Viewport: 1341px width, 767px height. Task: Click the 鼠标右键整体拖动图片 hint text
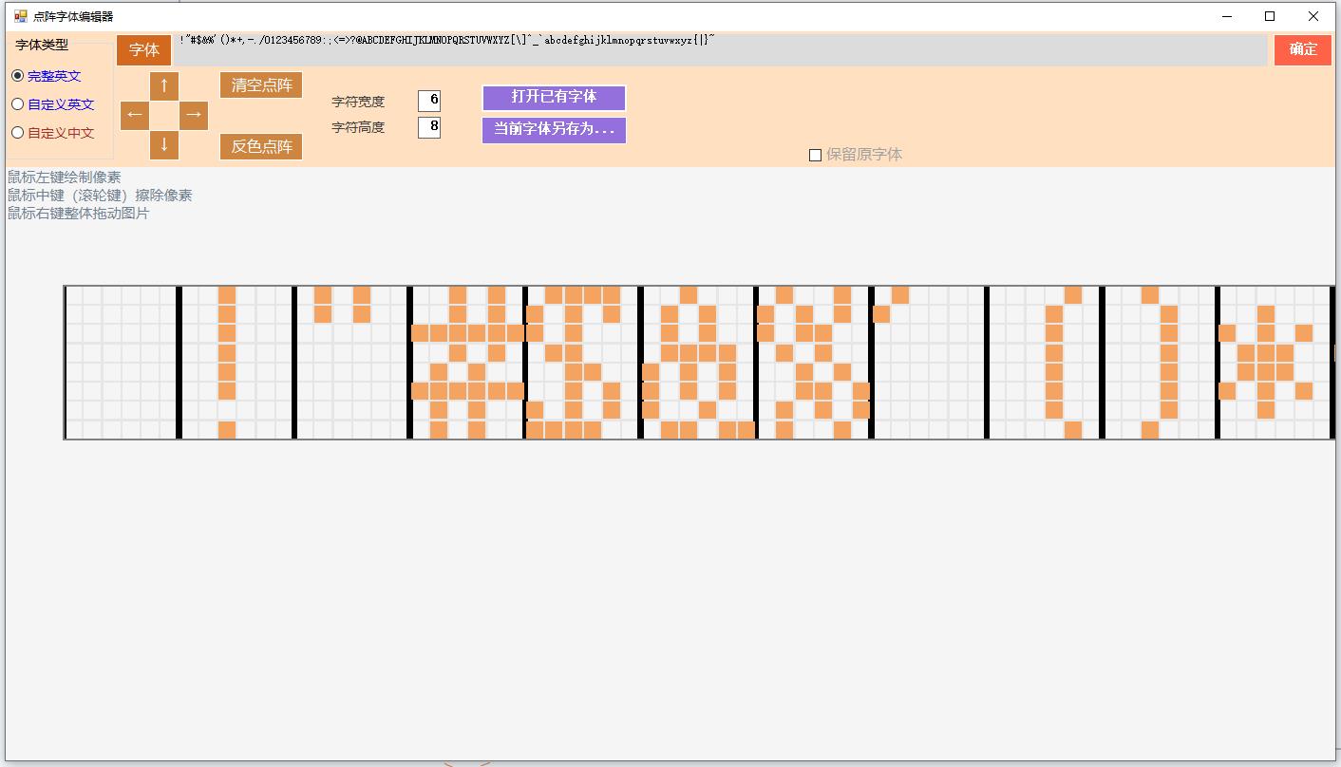pos(79,214)
